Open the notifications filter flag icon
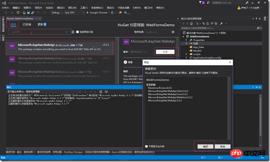Screen dimensions: 270x162 (x=202, y=3)
